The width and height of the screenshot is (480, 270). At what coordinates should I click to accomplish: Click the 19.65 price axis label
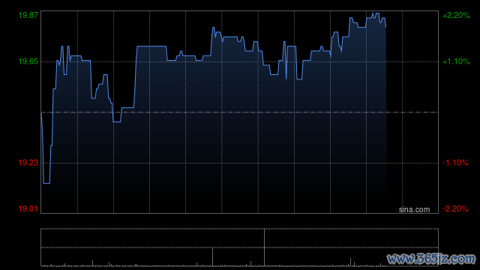pyautogui.click(x=28, y=61)
